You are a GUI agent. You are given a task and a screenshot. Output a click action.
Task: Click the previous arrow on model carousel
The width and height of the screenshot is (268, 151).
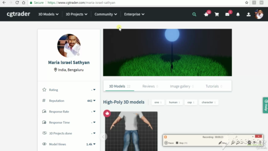[103, 137]
